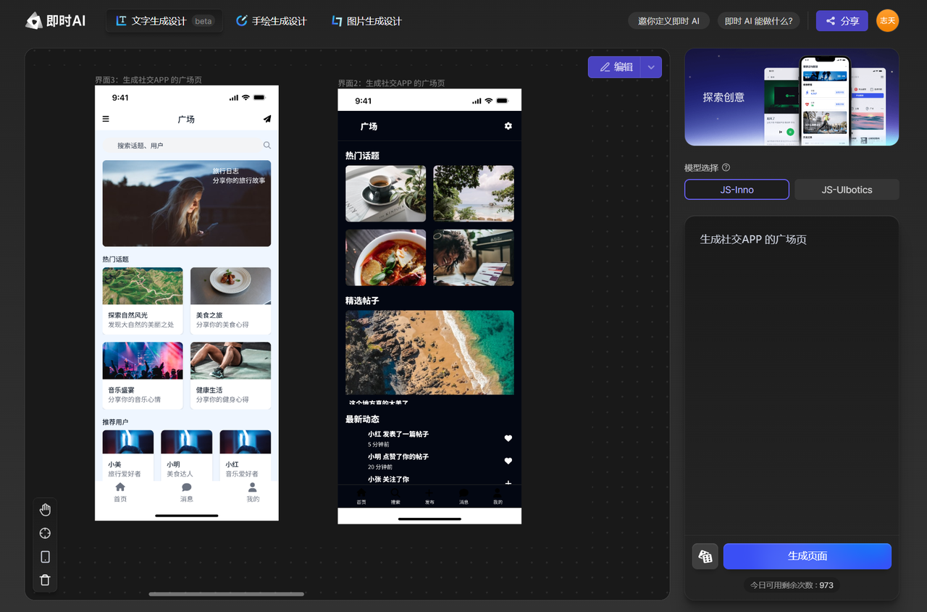This screenshot has width=927, height=612.
Task: Select the hand pan tool
Action: [45, 509]
